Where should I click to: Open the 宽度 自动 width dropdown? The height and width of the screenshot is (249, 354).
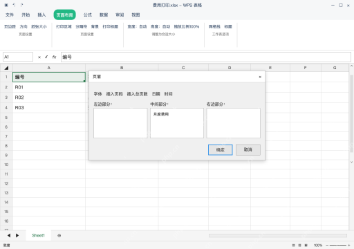(137, 27)
